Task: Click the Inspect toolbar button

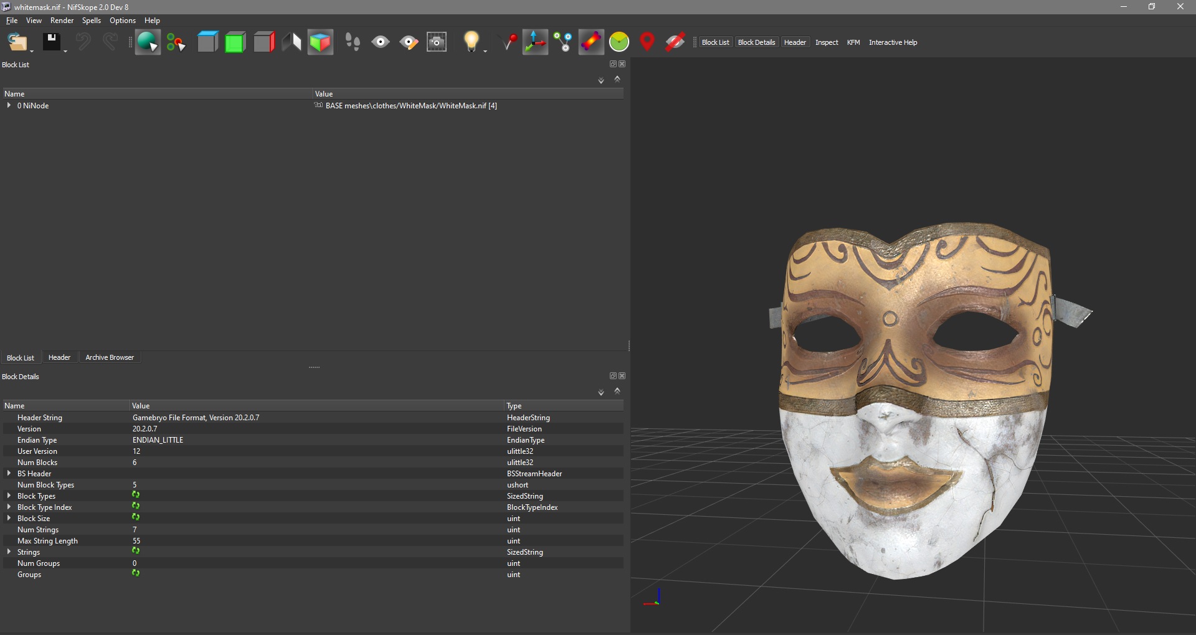Action: click(827, 42)
